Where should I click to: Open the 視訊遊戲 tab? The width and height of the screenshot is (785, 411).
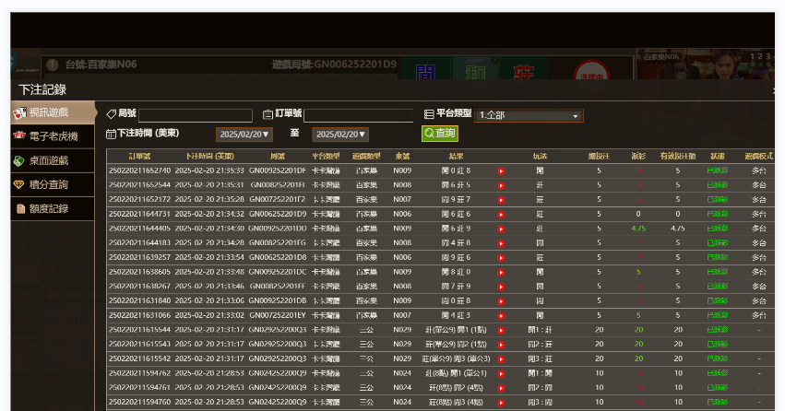(53, 112)
